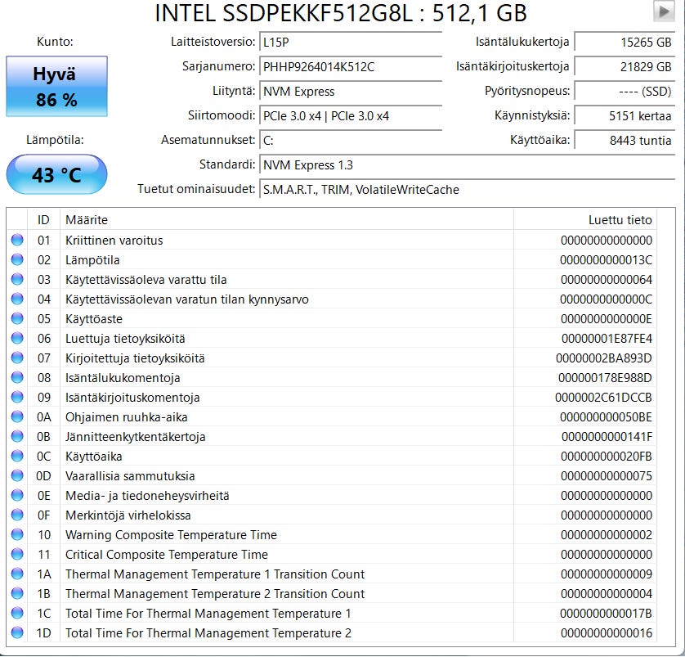
Task: Click the status icon for Jännitteenkytkentäkertoja
Action: tap(17, 437)
